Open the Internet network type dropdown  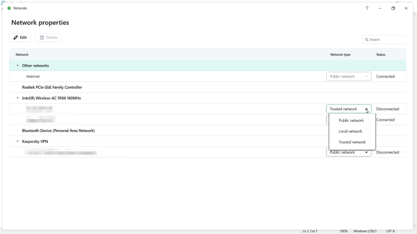[349, 76]
